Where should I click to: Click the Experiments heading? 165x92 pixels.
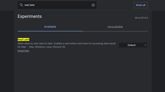pyautogui.click(x=29, y=16)
